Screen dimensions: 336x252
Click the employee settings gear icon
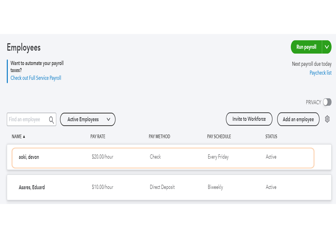tap(327, 119)
